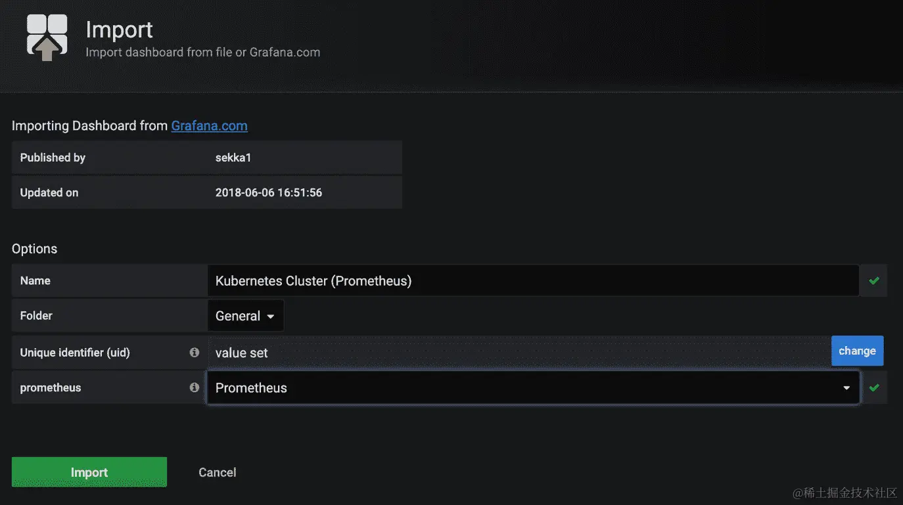Click the 'prometheus' row label
This screenshot has width=903, height=505.
(51, 387)
